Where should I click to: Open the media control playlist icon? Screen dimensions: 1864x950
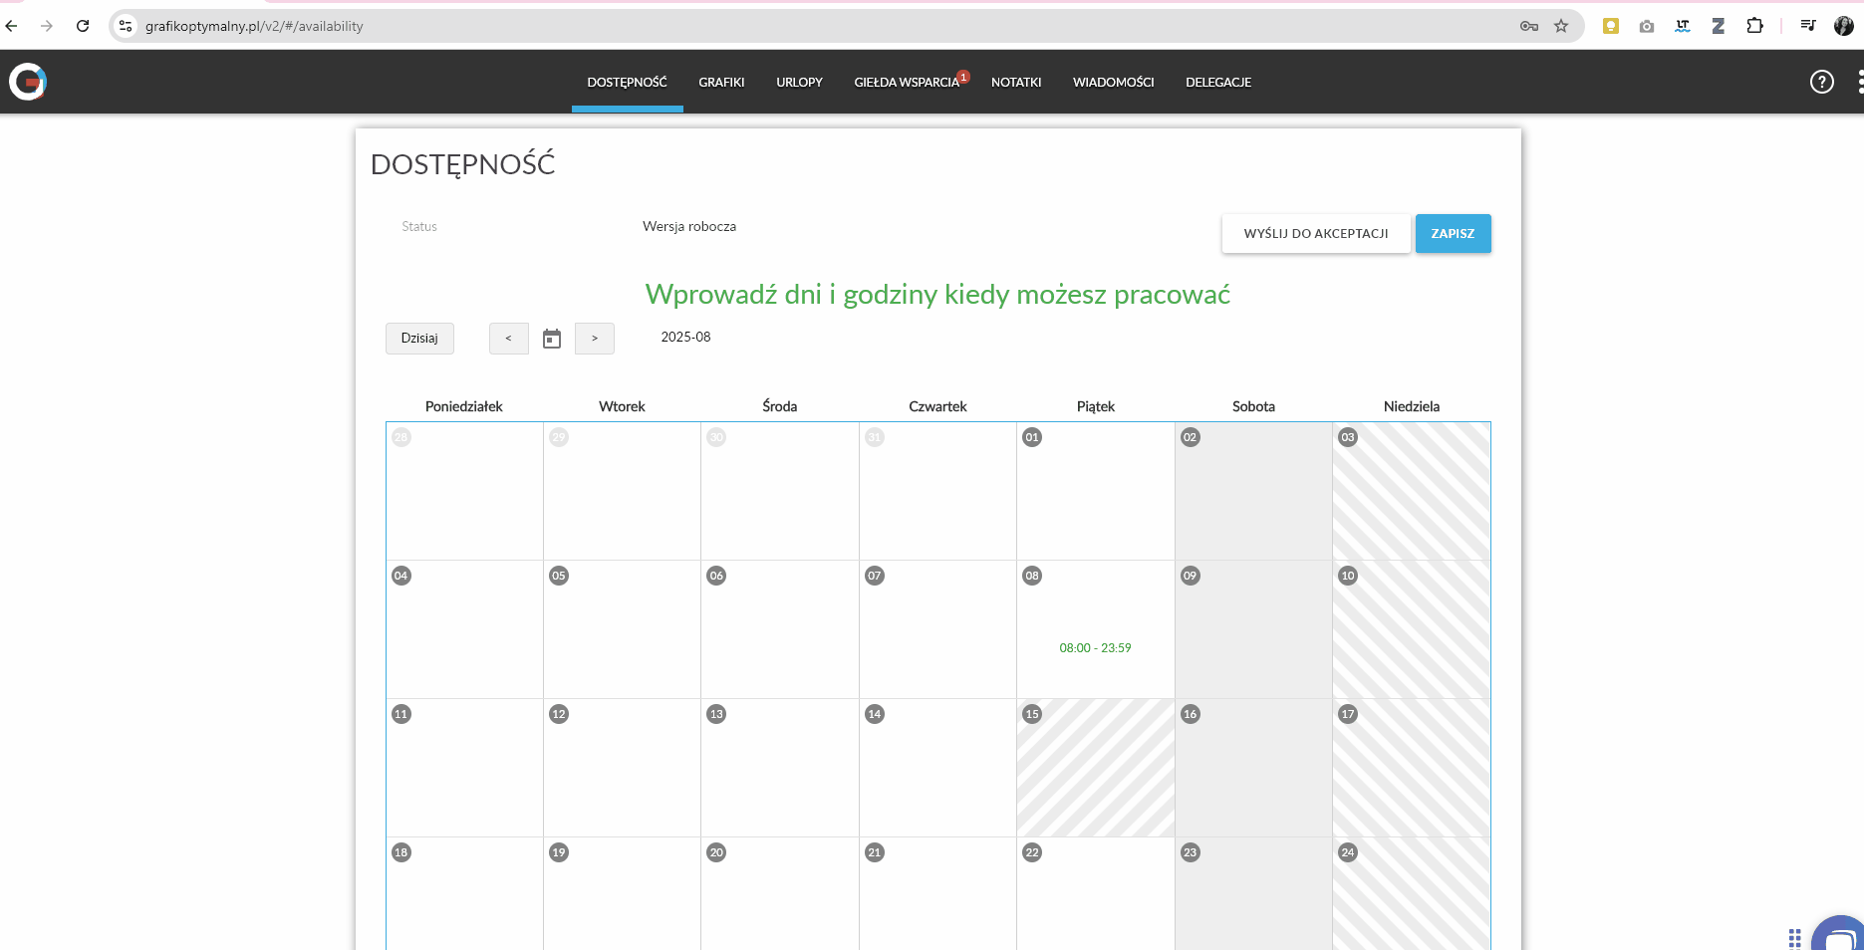coord(1808,26)
